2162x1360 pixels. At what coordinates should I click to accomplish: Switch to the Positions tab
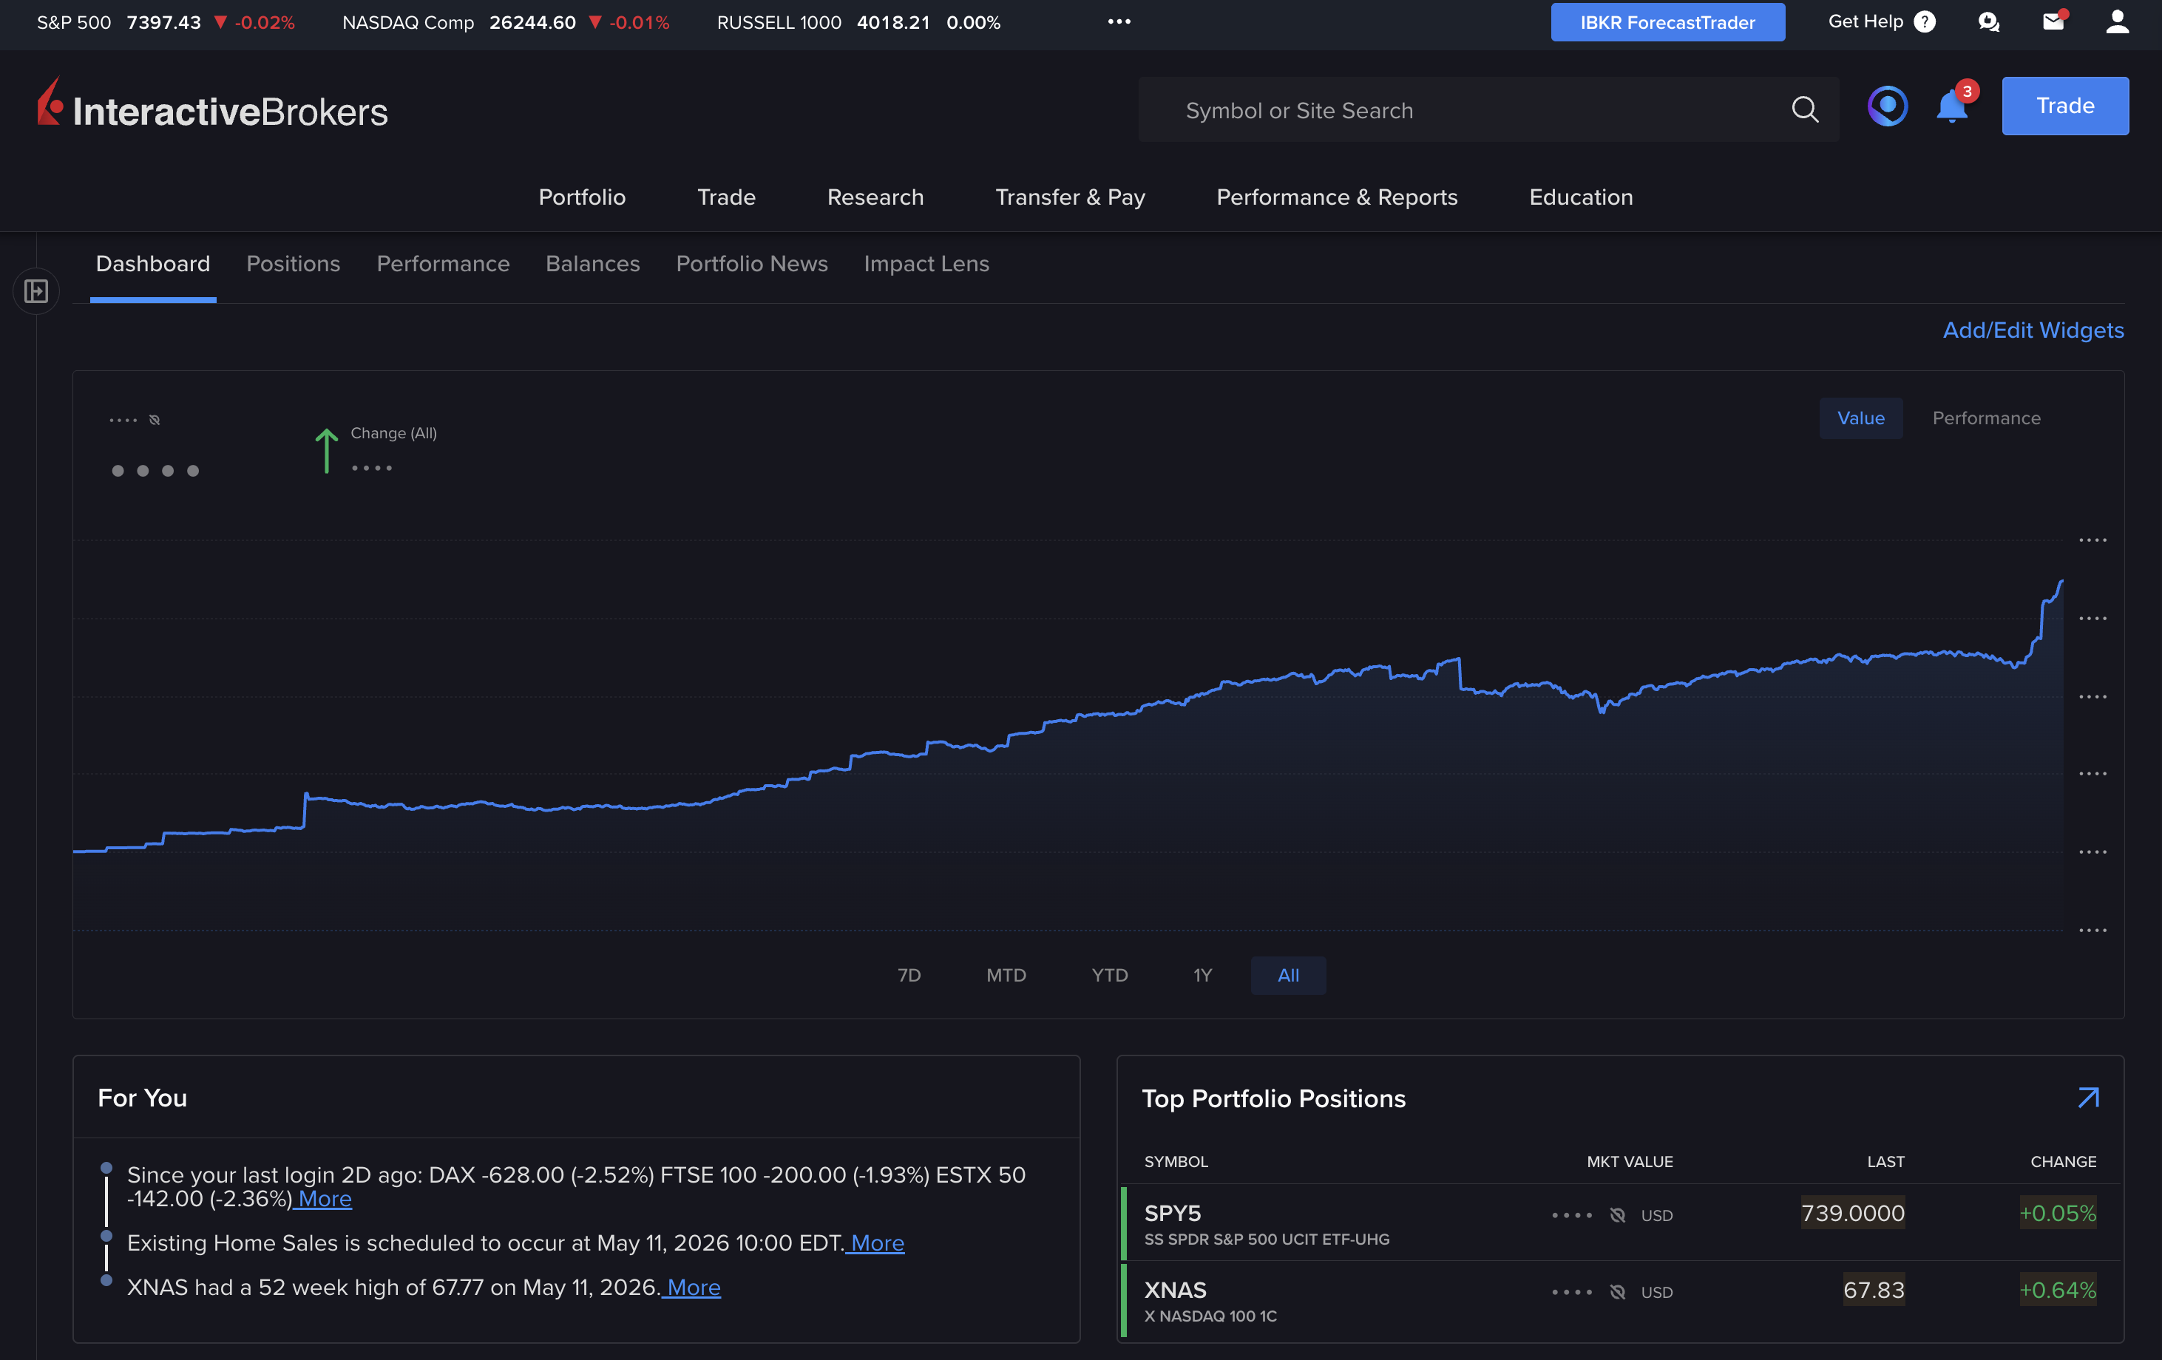pos(293,263)
